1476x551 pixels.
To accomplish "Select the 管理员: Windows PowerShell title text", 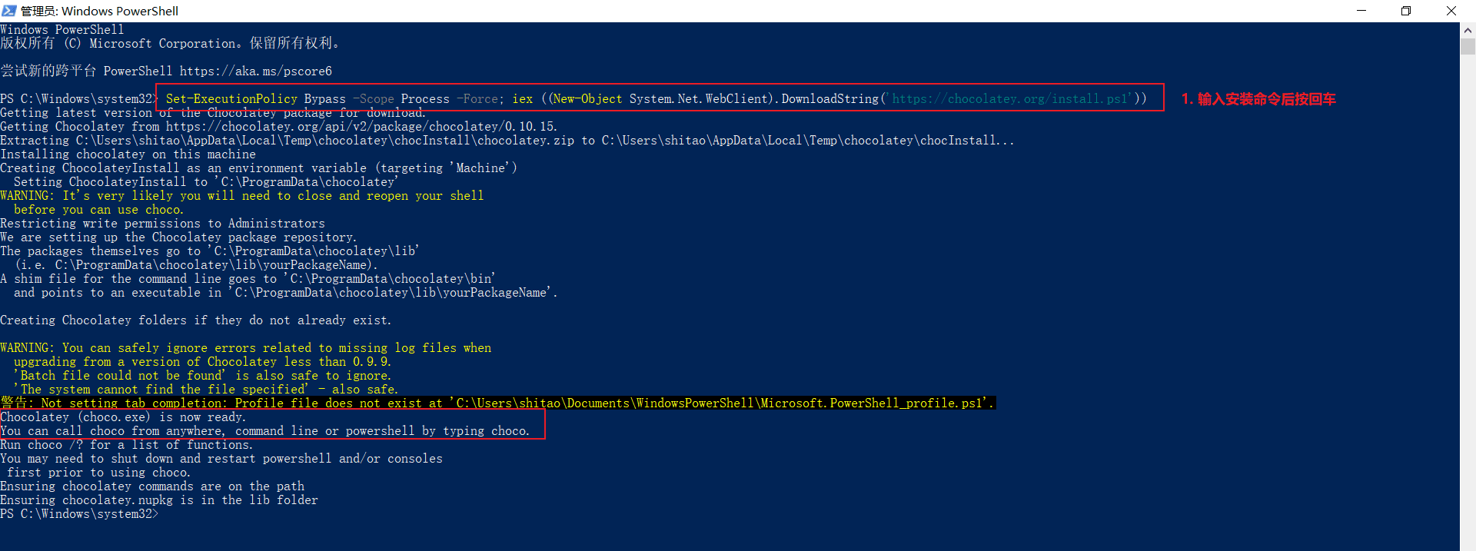I will point(100,11).
